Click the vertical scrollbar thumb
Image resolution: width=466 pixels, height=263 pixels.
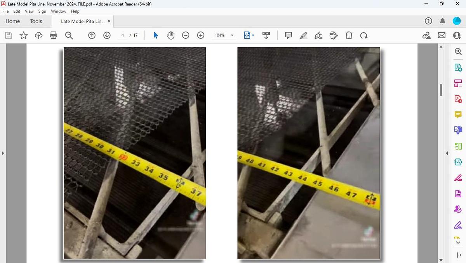tap(441, 90)
